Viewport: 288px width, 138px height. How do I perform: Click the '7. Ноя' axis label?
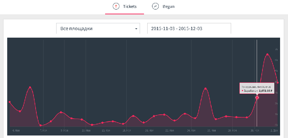(x=44, y=130)
